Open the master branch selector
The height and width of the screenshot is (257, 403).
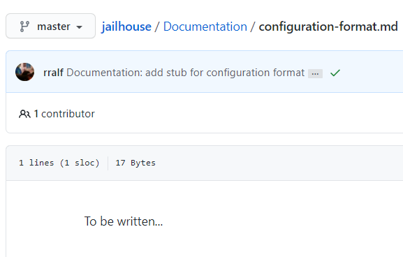coord(50,26)
